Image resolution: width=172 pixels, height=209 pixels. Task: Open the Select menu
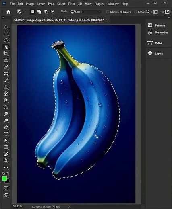[61, 4]
